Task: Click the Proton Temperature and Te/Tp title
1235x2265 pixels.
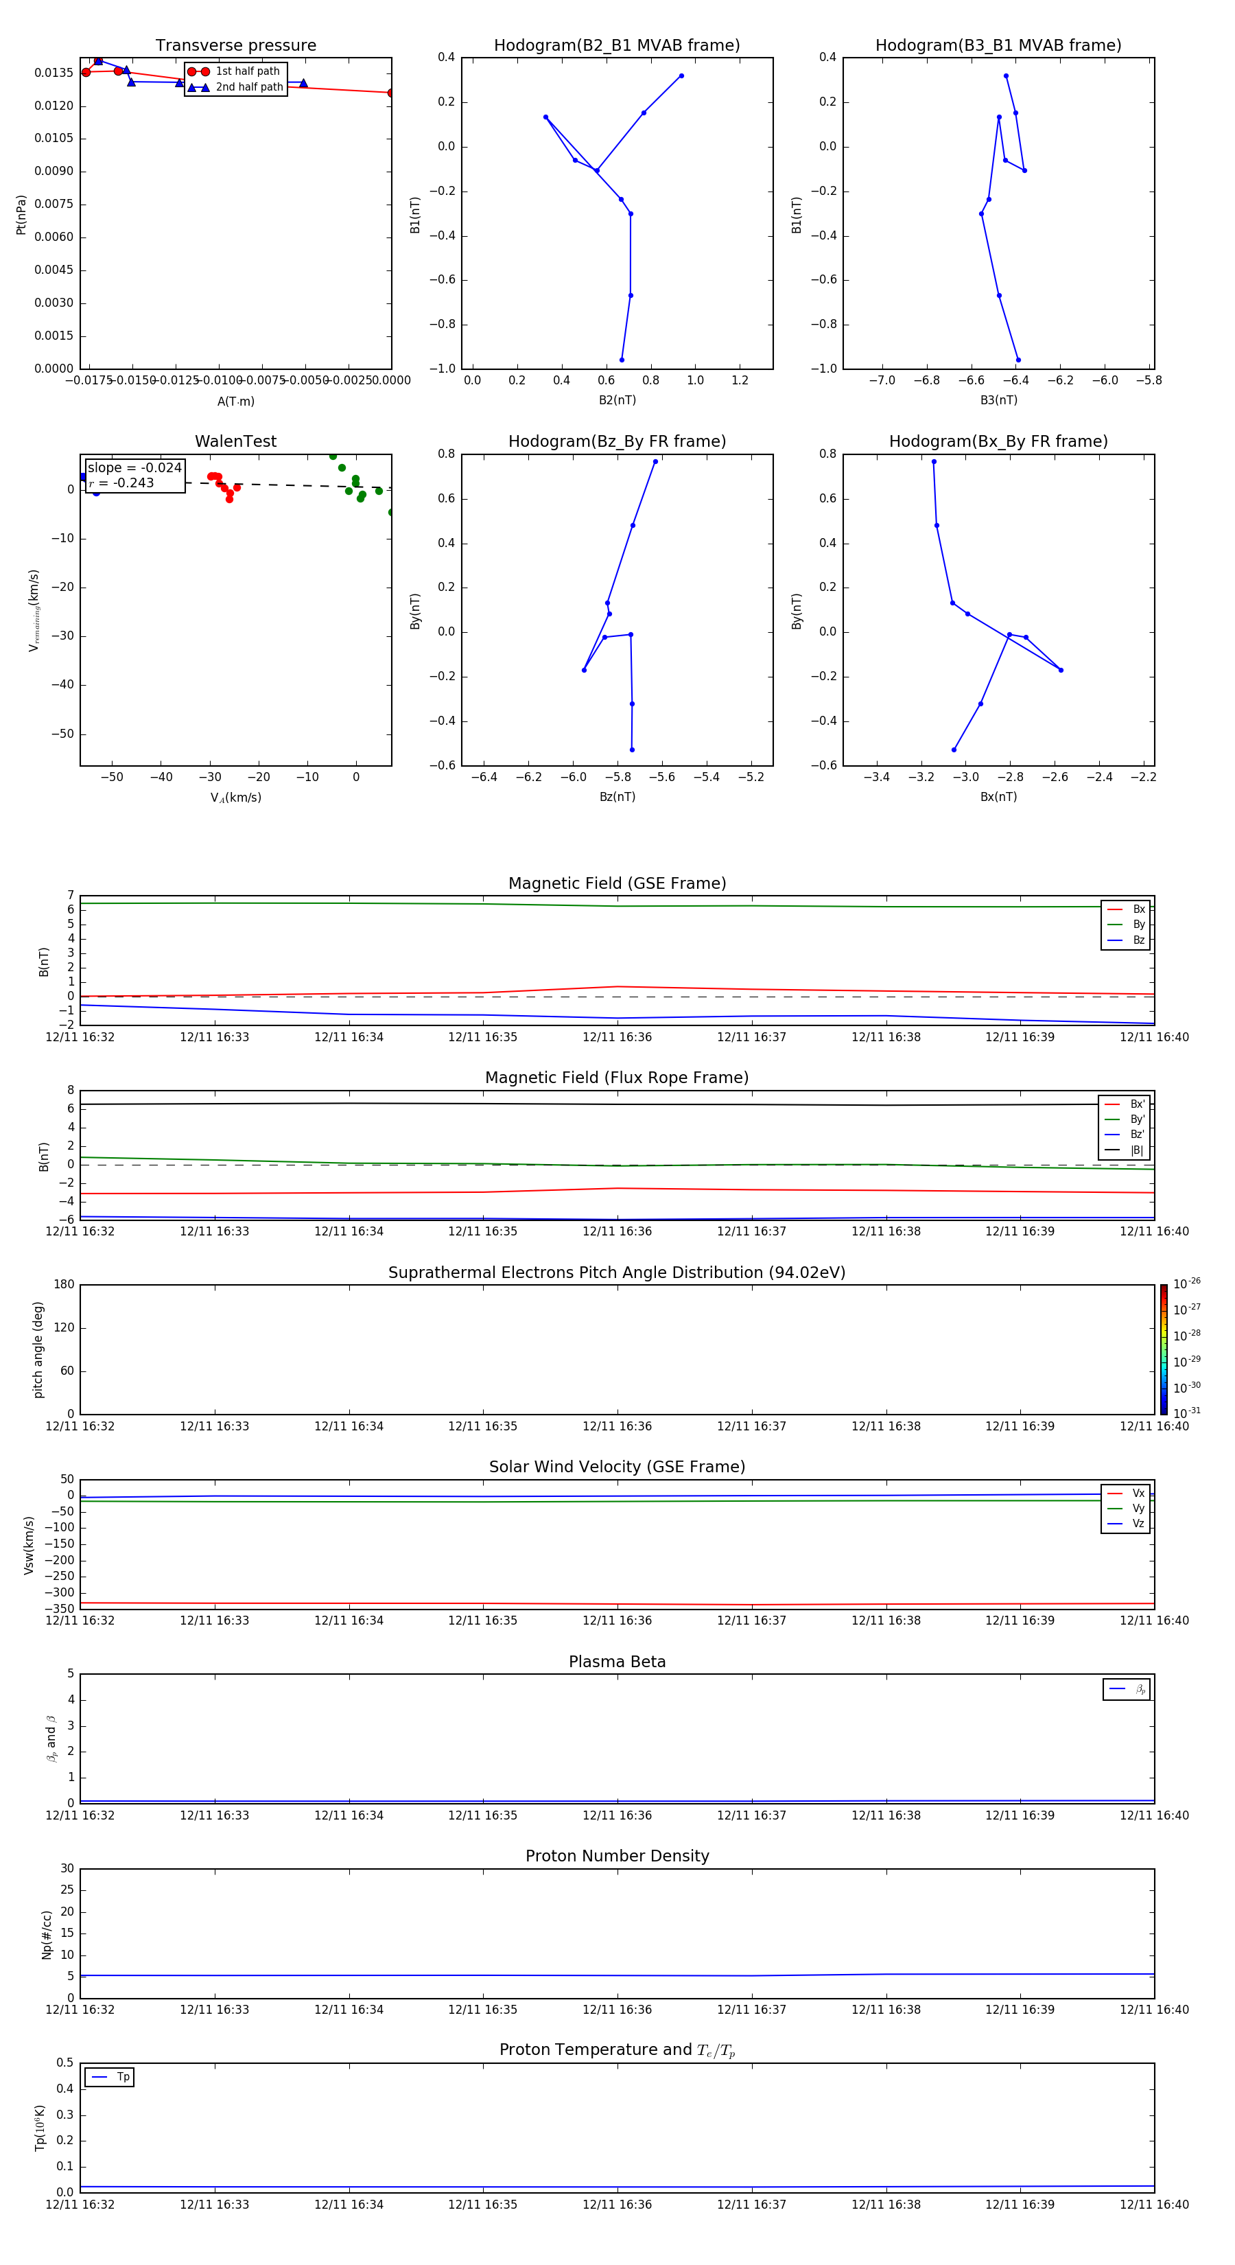Action: [617, 2050]
